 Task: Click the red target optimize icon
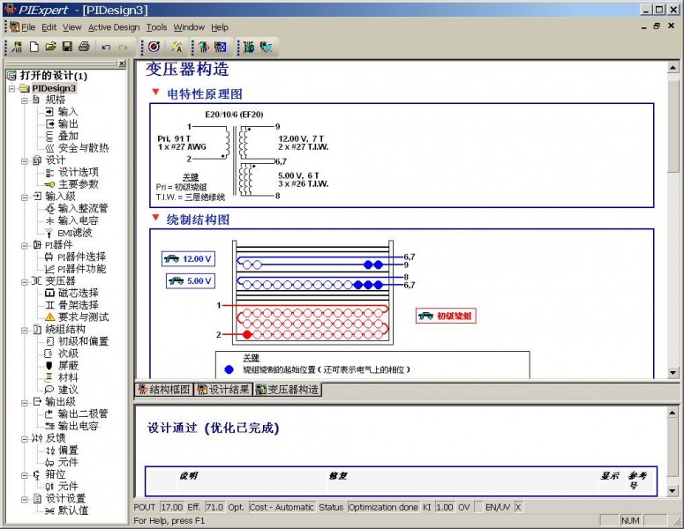tap(154, 46)
